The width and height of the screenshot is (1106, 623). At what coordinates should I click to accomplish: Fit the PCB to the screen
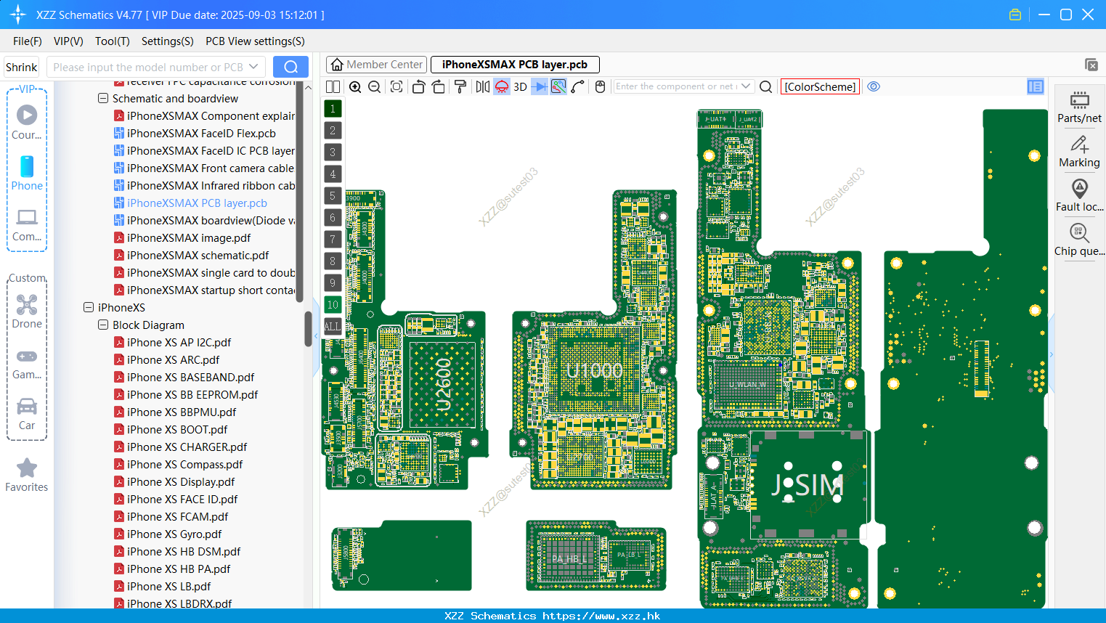397,87
